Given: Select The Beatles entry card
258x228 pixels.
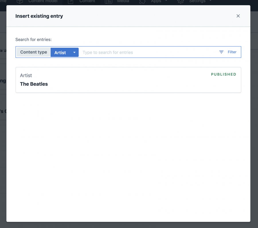Looking at the screenshot, I should pyautogui.click(x=128, y=80).
